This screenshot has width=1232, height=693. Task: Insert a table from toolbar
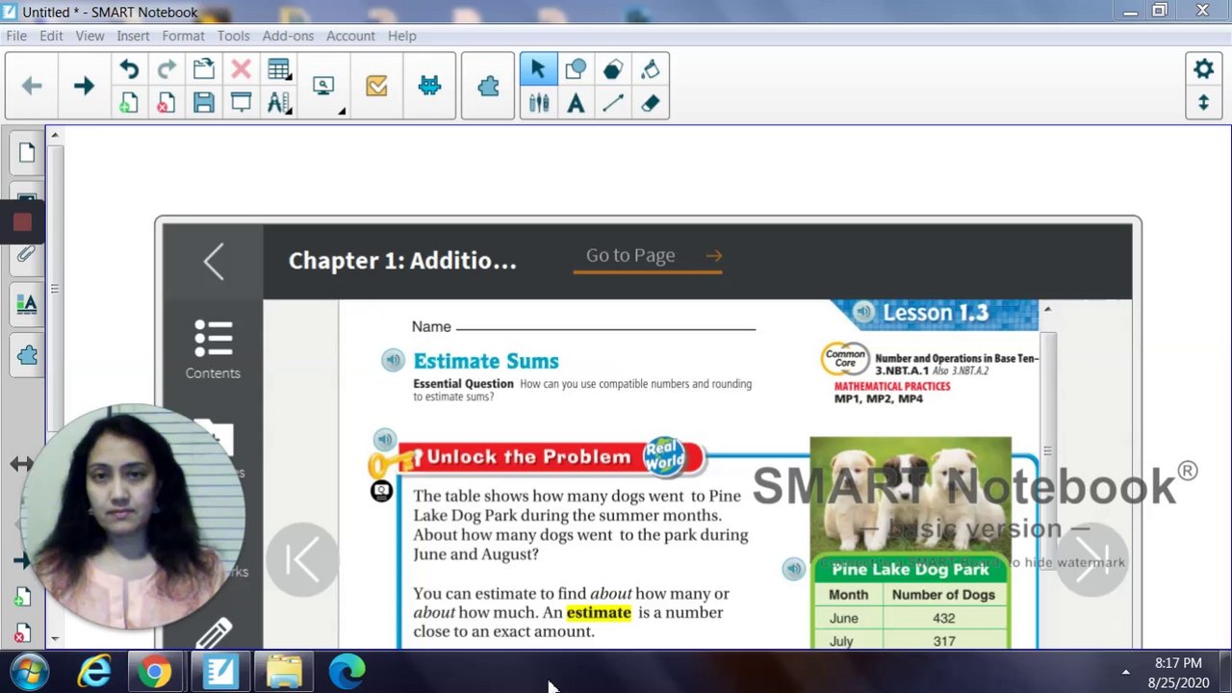point(279,69)
